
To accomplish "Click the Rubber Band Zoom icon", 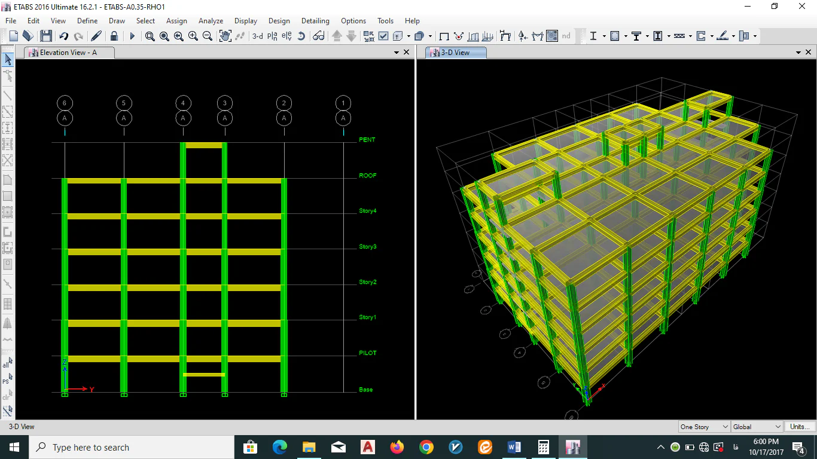I will (x=150, y=36).
